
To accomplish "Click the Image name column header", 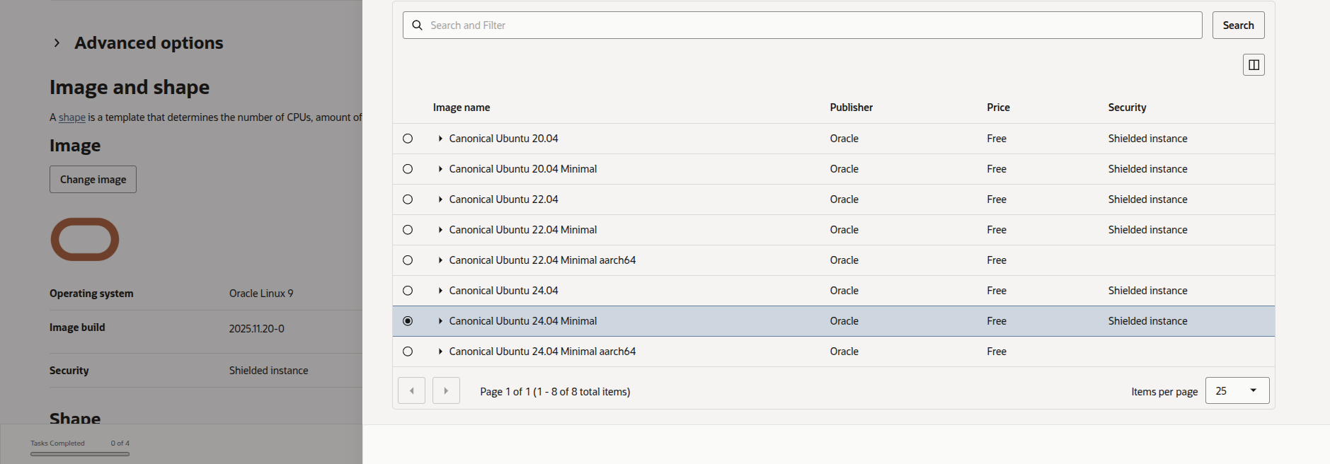I will pos(462,108).
